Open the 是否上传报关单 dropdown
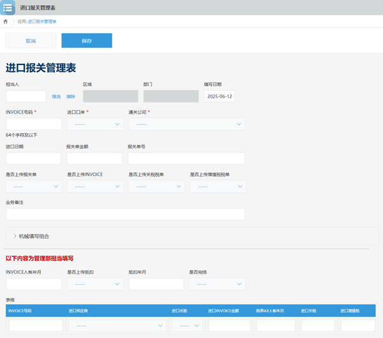This screenshot has height=338, width=383. (x=34, y=186)
